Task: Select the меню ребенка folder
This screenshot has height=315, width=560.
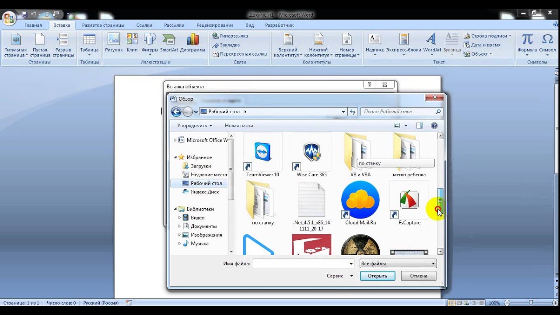Action: pyautogui.click(x=409, y=154)
